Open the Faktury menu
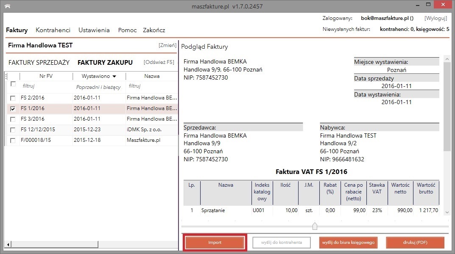The image size is (455, 254). point(17,30)
